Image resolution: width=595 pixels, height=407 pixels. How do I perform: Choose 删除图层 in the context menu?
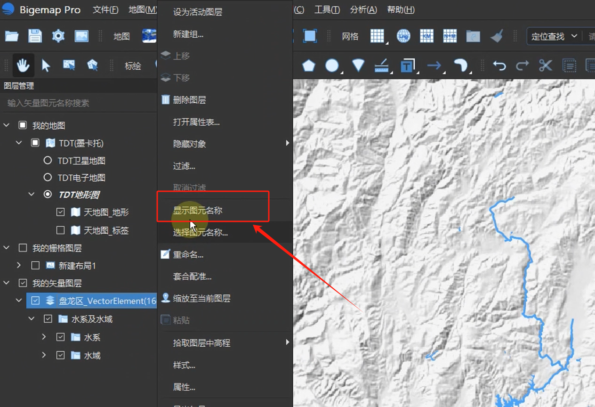[x=225, y=100]
